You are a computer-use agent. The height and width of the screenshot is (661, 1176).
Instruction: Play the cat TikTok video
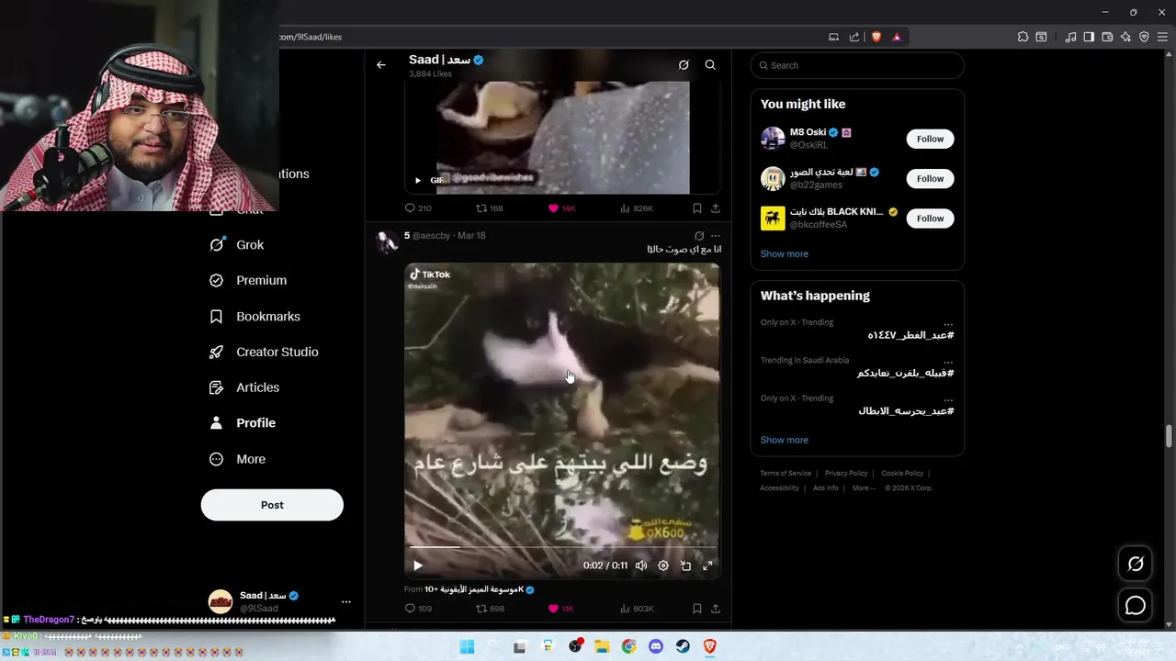(x=418, y=566)
